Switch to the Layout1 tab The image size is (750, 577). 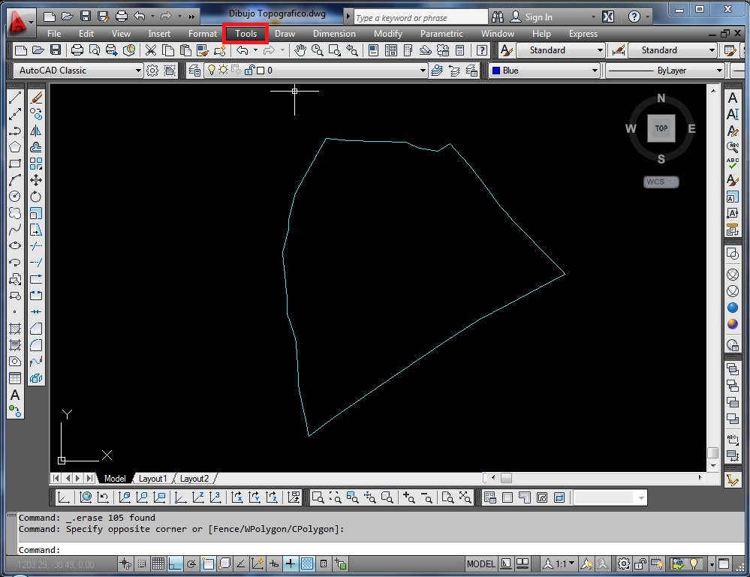click(x=153, y=478)
